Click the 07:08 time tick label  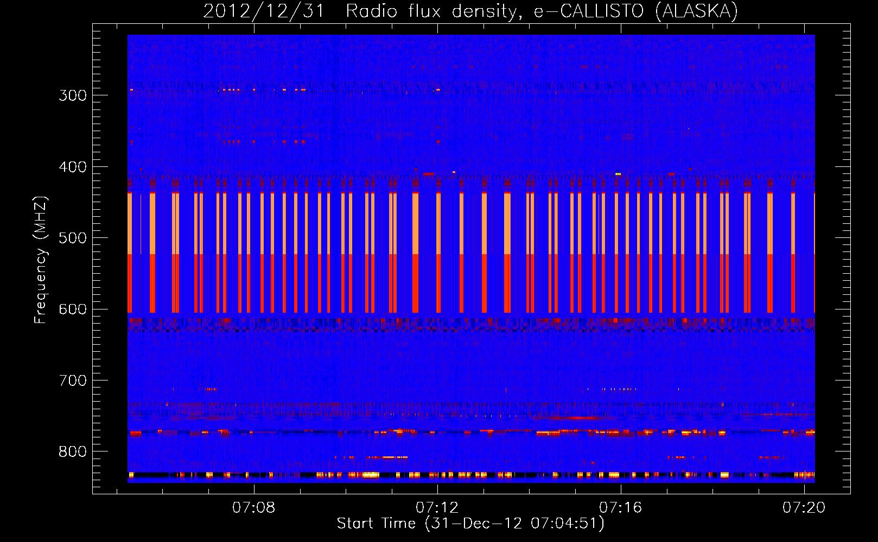tap(253, 508)
